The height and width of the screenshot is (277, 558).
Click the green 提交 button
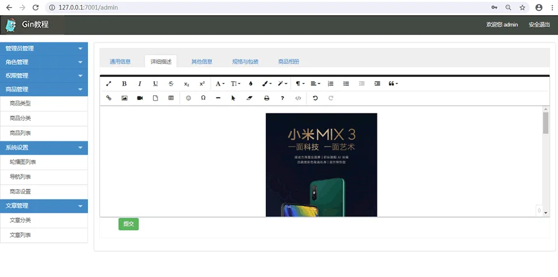click(x=128, y=224)
